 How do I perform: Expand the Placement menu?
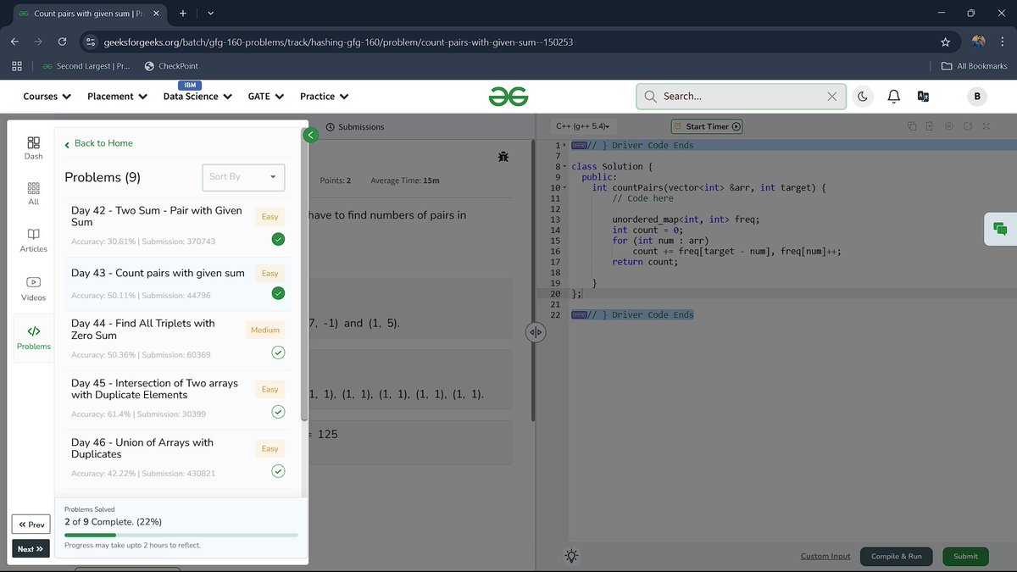coord(117,97)
